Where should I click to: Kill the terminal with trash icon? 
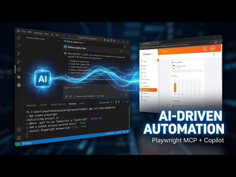tap(119, 102)
